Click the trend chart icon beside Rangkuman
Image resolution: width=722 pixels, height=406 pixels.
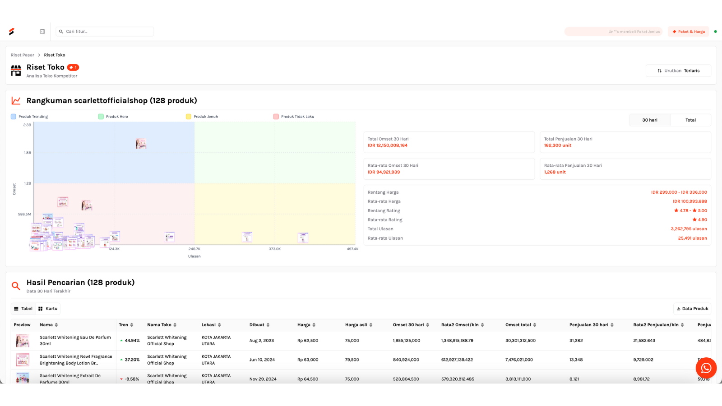pos(16,100)
